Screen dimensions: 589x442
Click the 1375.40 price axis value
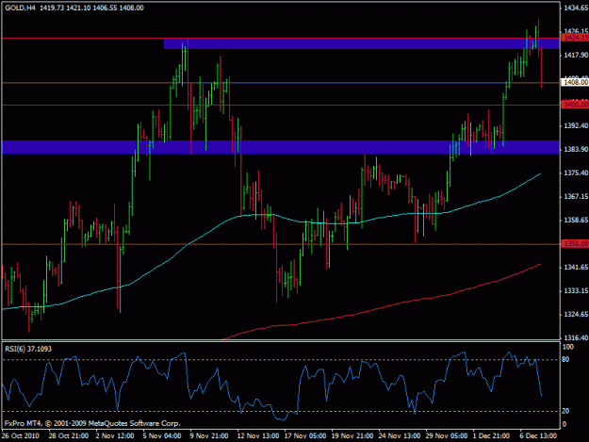click(x=576, y=172)
